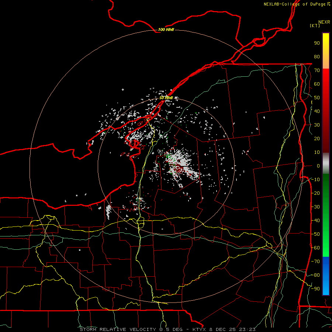The height and width of the screenshot is (332, 332).
Task: Click the -70 value on the velocity scale
Action: click(x=315, y=262)
